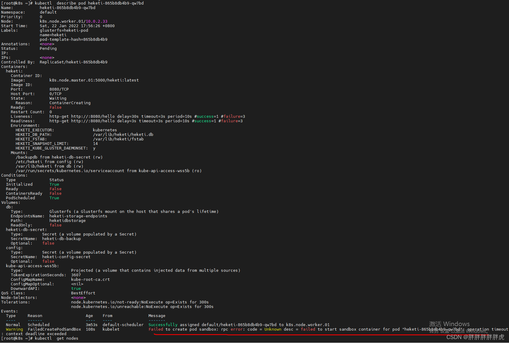Viewport: 509px width, 343px height.
Task: Click the Port value '8080/TCP'
Action: click(59, 89)
